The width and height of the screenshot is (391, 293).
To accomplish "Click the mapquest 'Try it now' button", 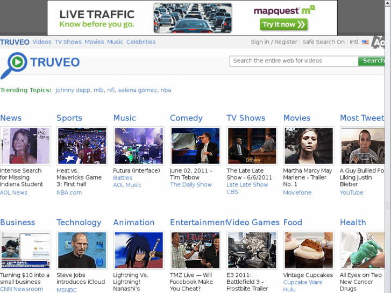I will pos(283,24).
